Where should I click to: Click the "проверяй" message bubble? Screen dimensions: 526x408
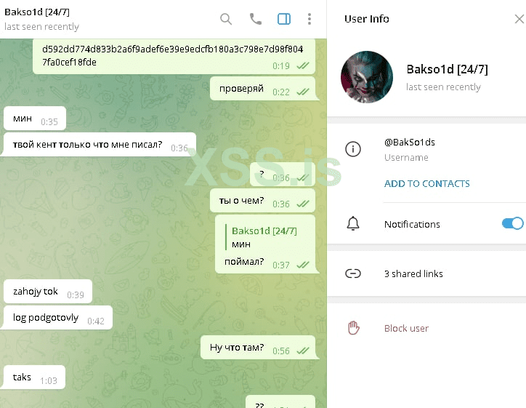coord(263,88)
